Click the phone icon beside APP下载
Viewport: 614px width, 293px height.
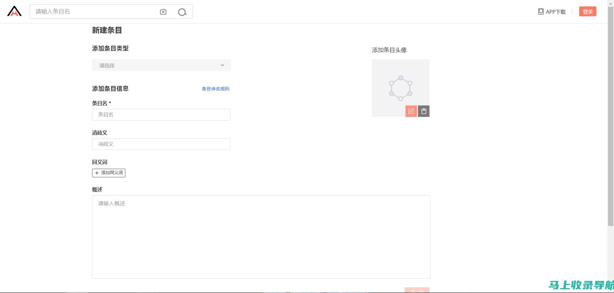tap(541, 12)
